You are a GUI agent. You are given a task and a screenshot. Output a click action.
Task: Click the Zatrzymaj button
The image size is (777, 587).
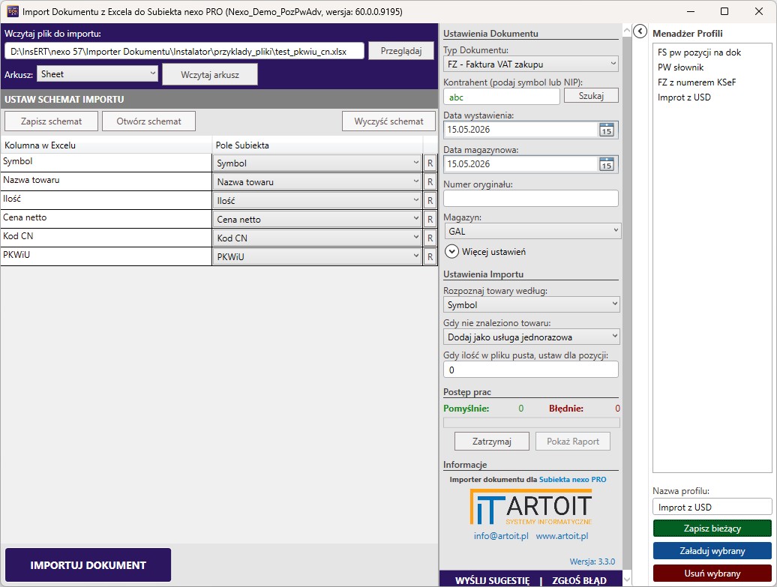[491, 442]
